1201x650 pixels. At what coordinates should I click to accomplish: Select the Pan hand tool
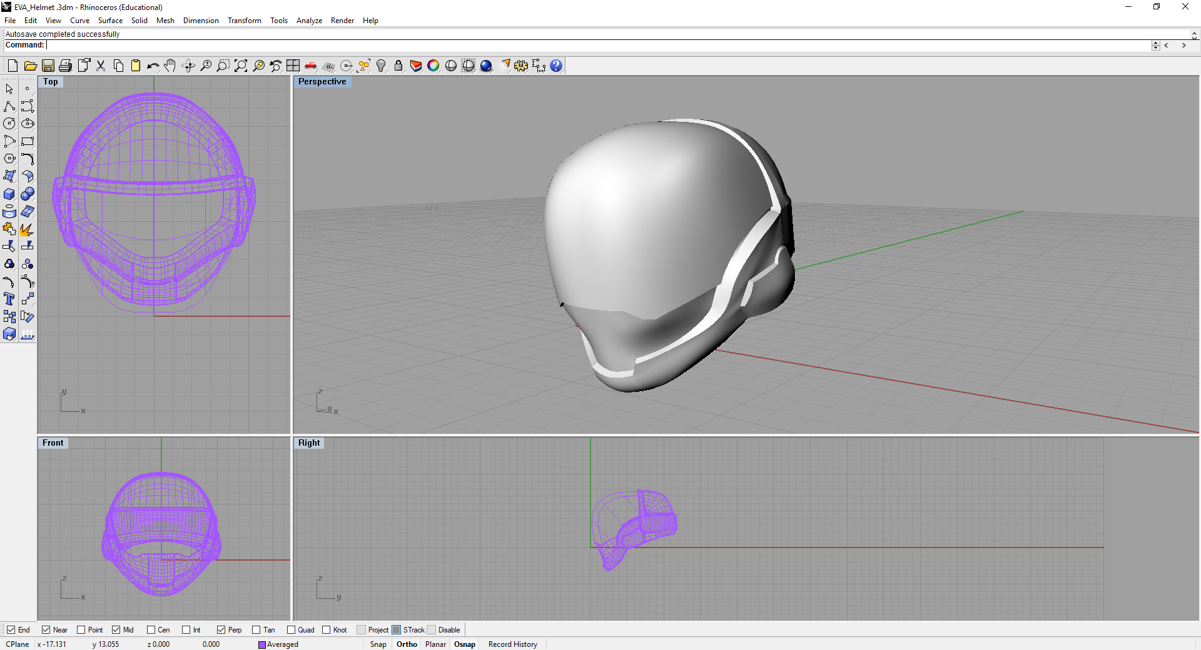(x=170, y=66)
